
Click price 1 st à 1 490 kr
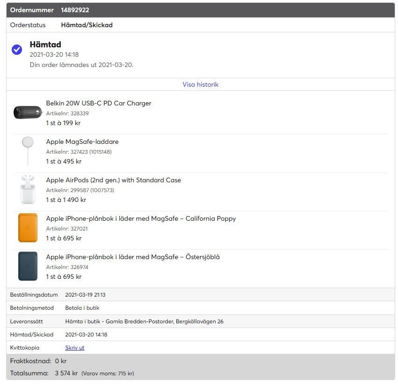point(66,200)
